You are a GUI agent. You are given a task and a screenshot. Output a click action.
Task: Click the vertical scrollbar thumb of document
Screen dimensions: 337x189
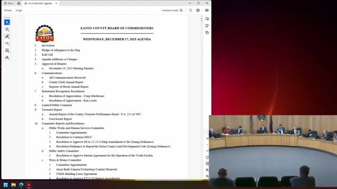(x=201, y=20)
